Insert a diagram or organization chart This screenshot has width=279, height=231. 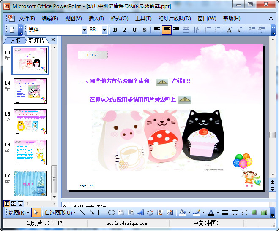point(150,212)
